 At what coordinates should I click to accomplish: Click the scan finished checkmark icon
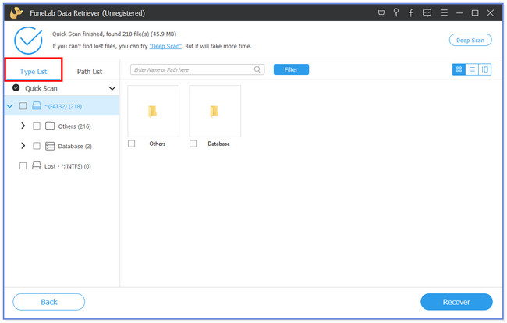tap(28, 41)
